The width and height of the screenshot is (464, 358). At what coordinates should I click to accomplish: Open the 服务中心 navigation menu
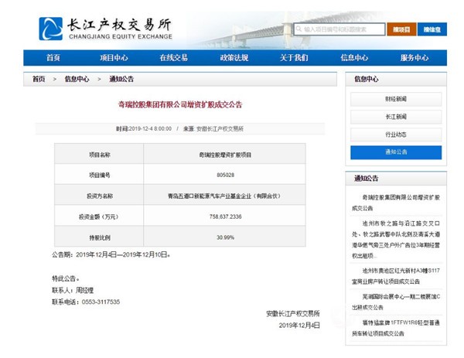tap(415, 58)
